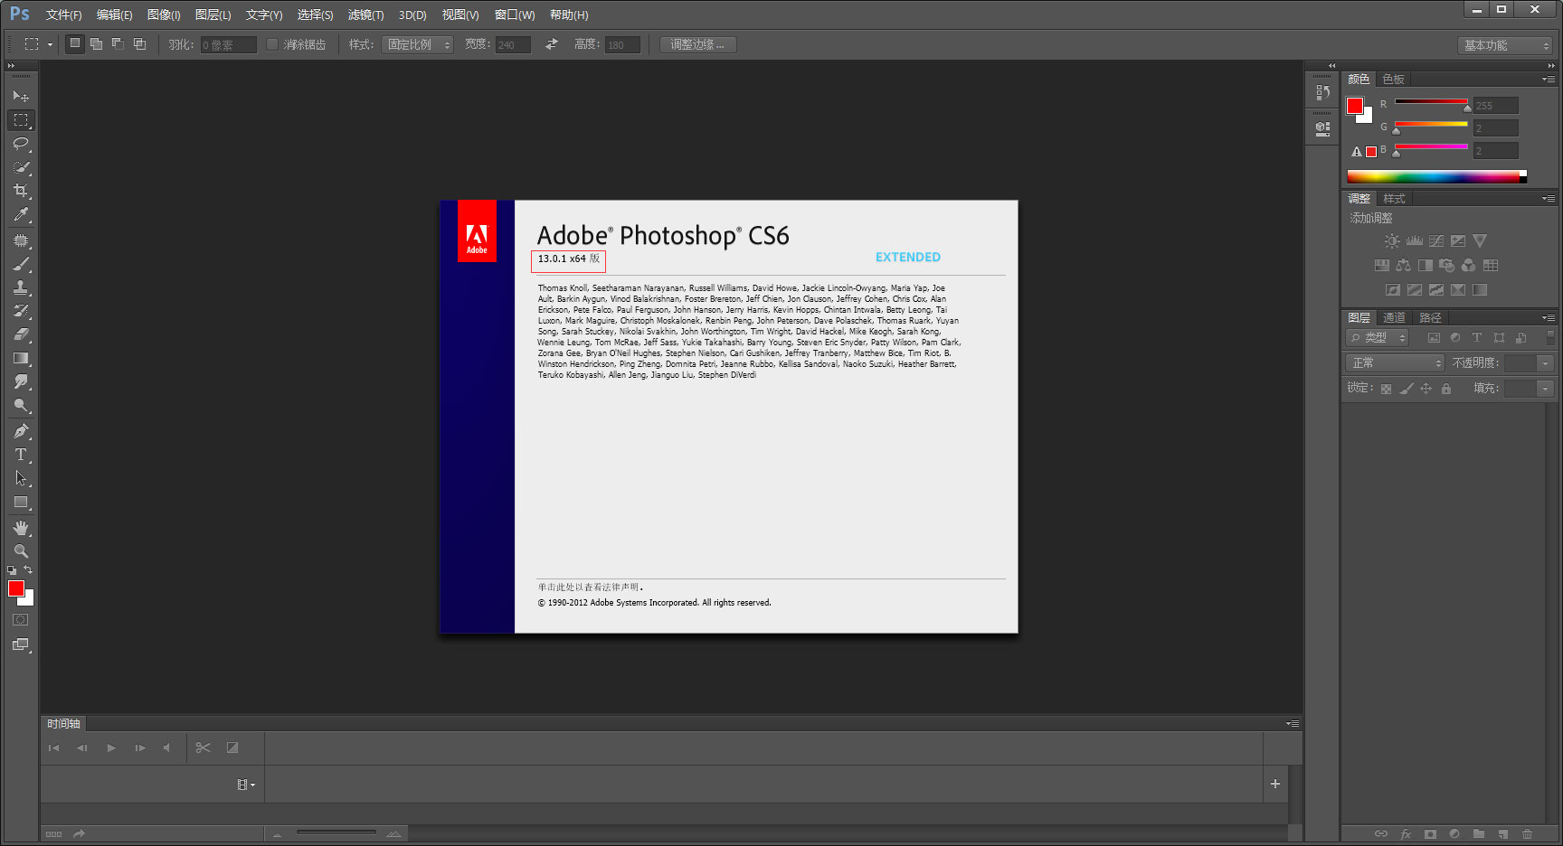
Task: Open the 滤镜(T) menu
Action: (365, 14)
